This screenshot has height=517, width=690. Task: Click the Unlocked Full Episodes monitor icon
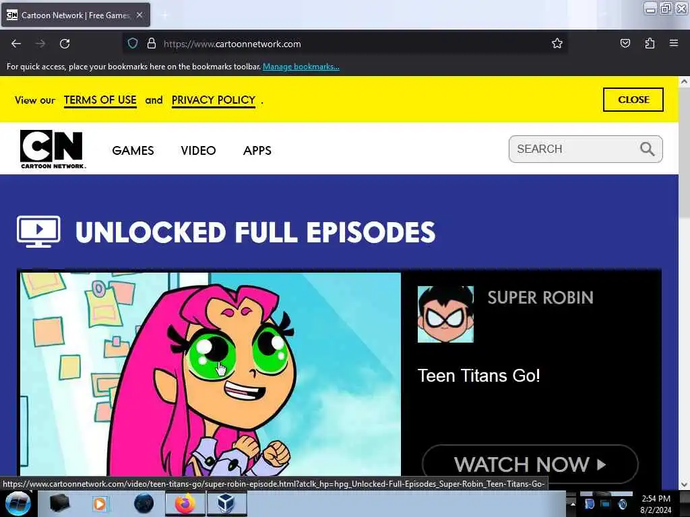(38, 232)
